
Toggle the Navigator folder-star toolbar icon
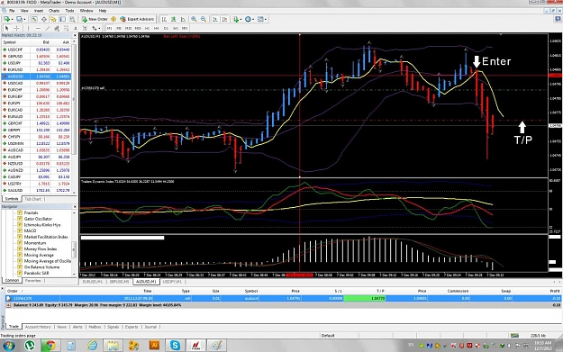[x=53, y=19]
